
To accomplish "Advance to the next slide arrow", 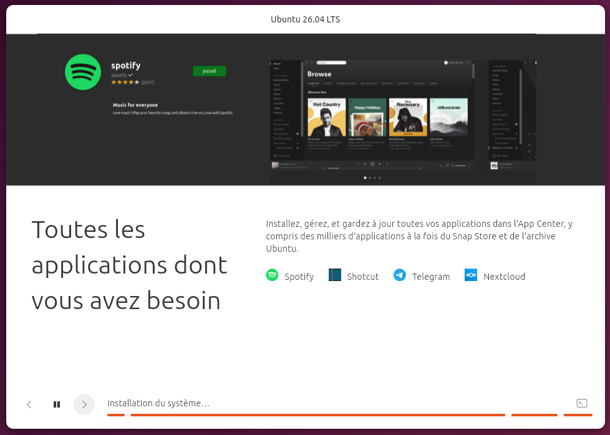I will point(84,404).
